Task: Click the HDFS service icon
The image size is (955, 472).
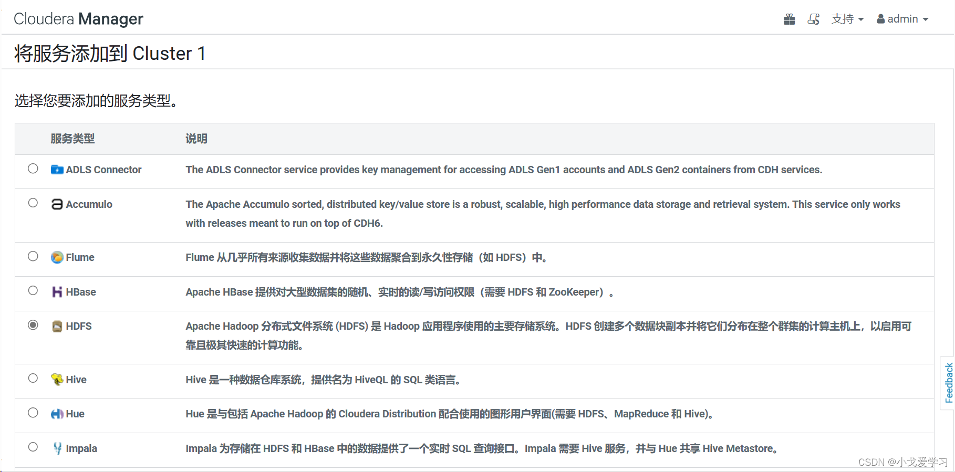Action: tap(57, 326)
